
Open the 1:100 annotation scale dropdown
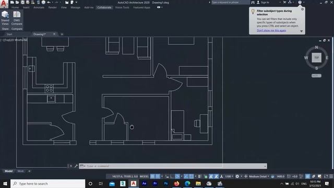click(229, 177)
